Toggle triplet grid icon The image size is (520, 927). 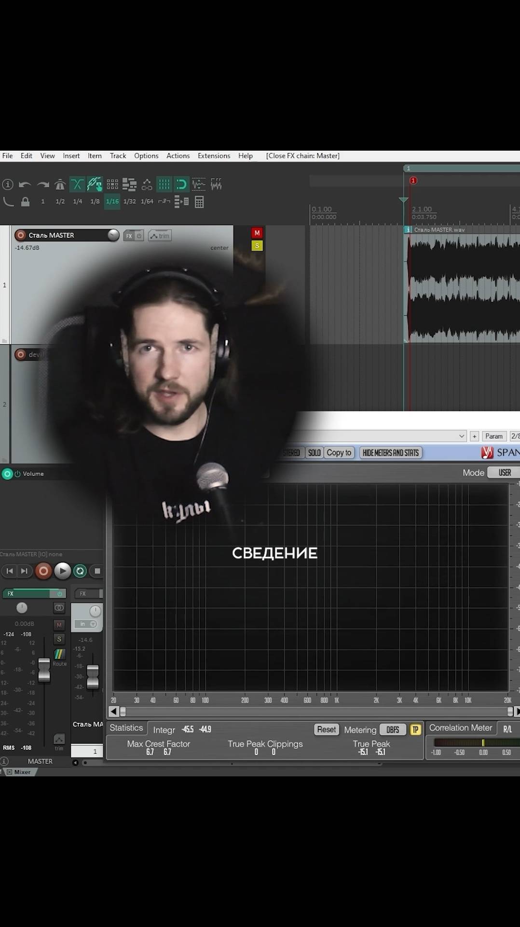click(164, 201)
